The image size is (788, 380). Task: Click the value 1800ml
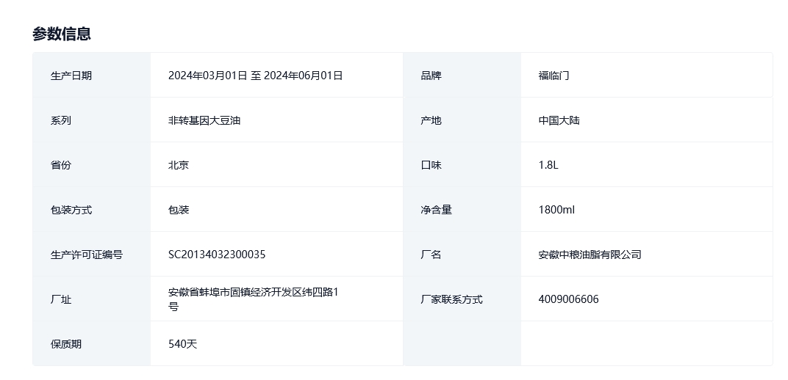click(x=556, y=210)
